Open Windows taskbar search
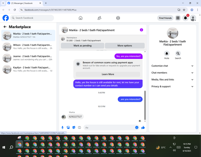Image resolution: width=201 pixels, height=157 pixels. (x=11, y=147)
